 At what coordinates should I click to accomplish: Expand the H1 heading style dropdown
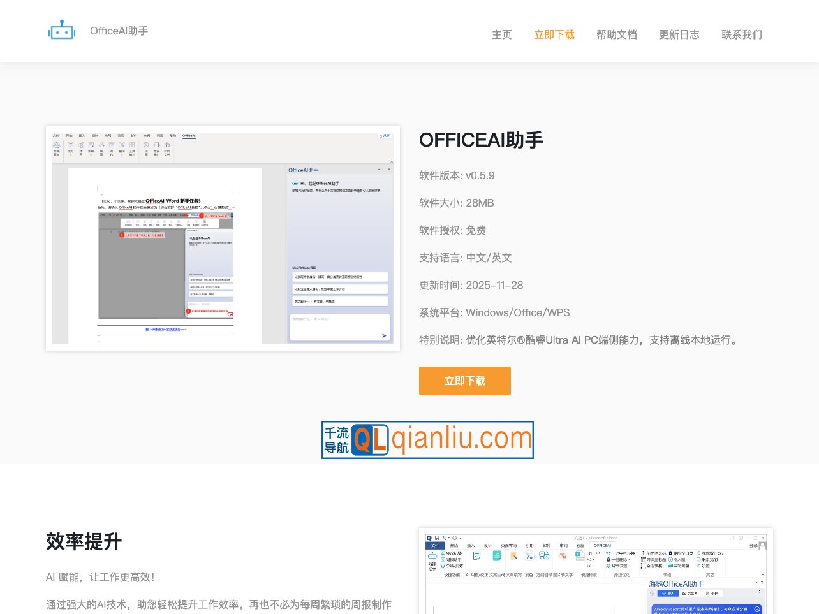click(x=591, y=553)
